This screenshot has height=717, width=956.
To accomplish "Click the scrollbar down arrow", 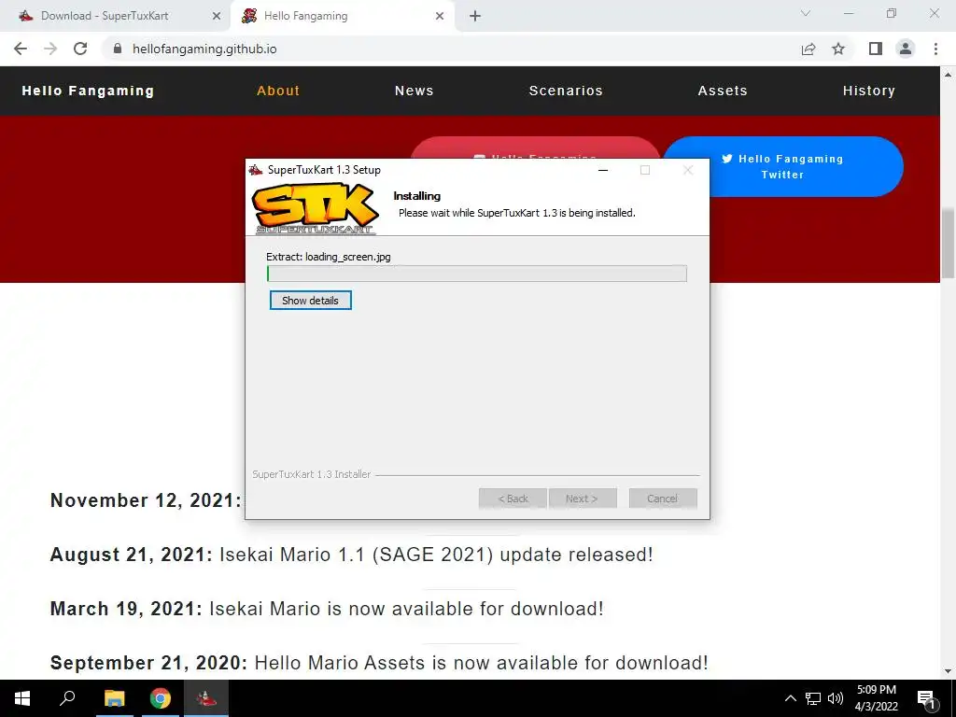I will coord(948,671).
